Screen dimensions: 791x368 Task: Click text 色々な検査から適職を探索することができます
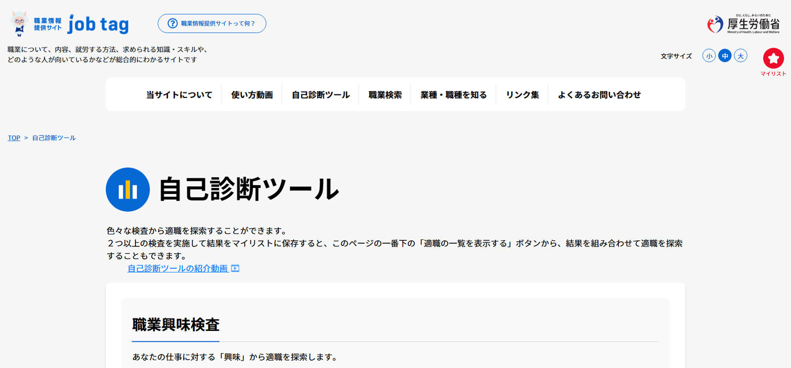pos(198,230)
